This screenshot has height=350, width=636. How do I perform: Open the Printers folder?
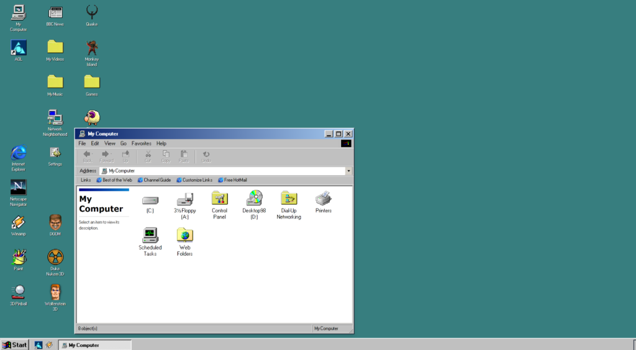(x=323, y=201)
